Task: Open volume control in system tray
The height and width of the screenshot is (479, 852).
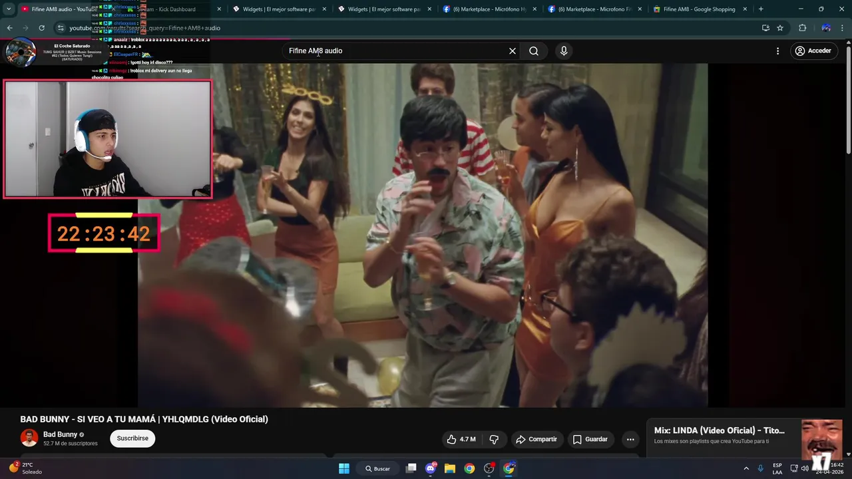Action: pyautogui.click(x=805, y=468)
